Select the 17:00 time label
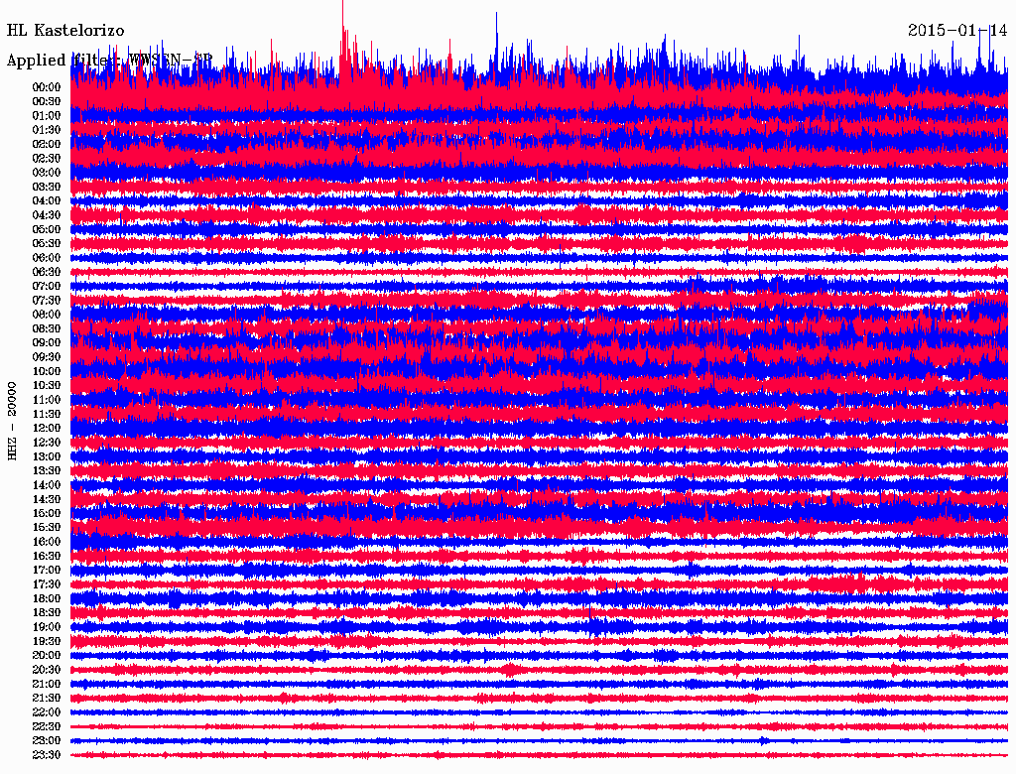Image resolution: width=1016 pixels, height=774 pixels. (x=47, y=572)
